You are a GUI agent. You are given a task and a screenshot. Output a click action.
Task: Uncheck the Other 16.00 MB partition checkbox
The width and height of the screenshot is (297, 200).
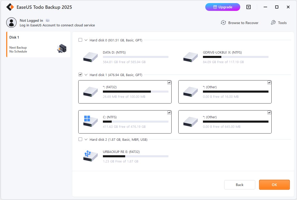pos(269,83)
